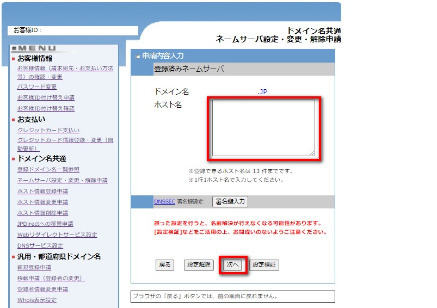437x308 pixels.
Task: Open Whois表示設定 link
Action: click(x=37, y=300)
